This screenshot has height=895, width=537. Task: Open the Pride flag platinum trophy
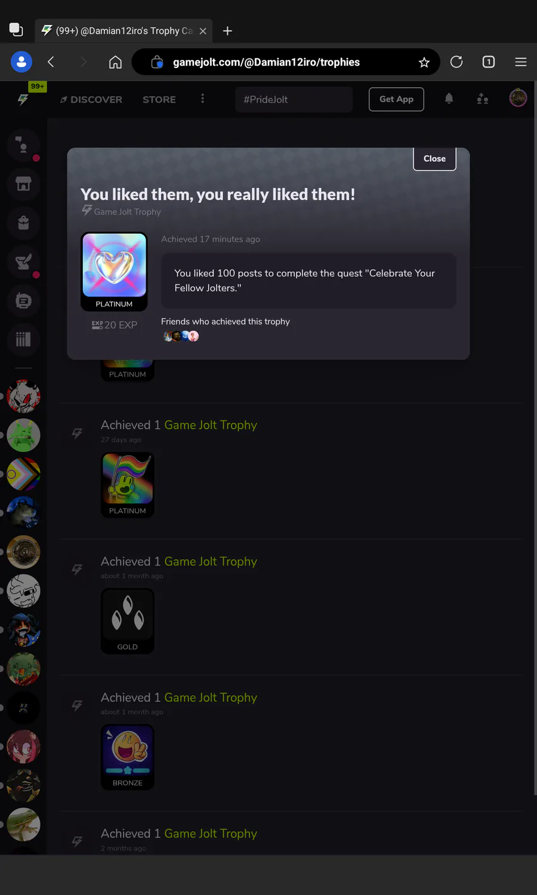coord(128,484)
